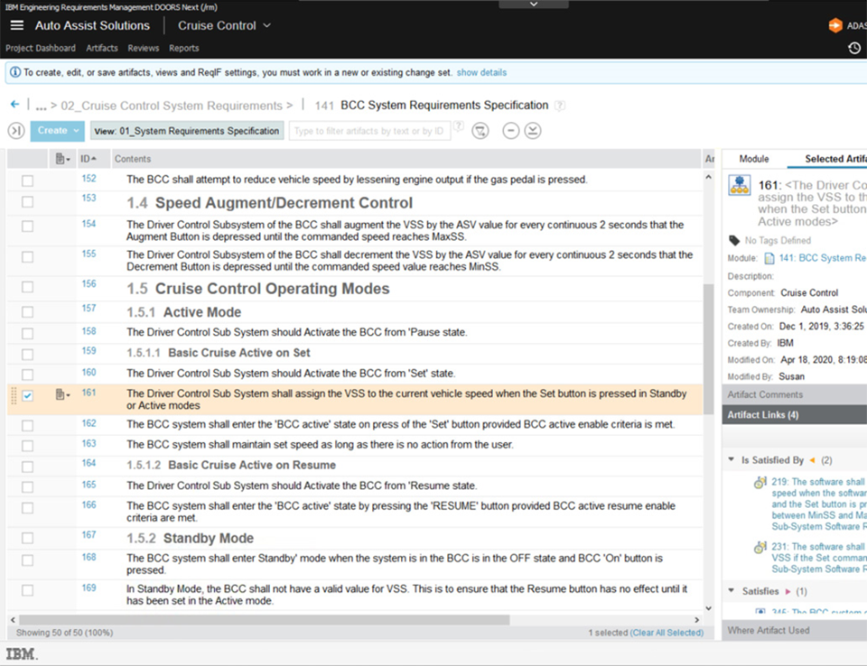
Task: Click horizontal scrollbar right arrow
Action: click(x=696, y=620)
